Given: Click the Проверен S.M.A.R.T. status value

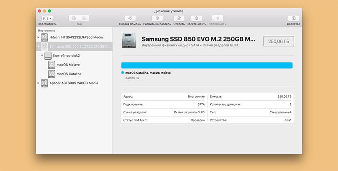Looking at the screenshot, I should pos(198,120).
